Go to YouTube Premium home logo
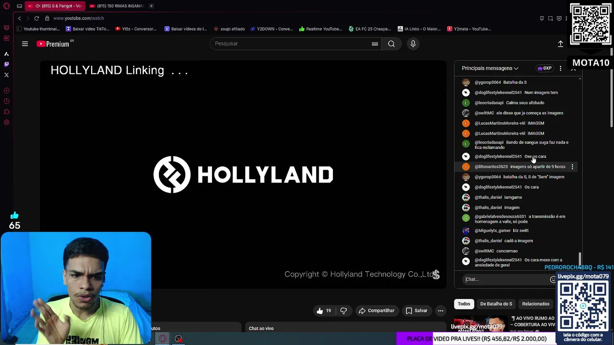The image size is (614, 345). pyautogui.click(x=53, y=44)
